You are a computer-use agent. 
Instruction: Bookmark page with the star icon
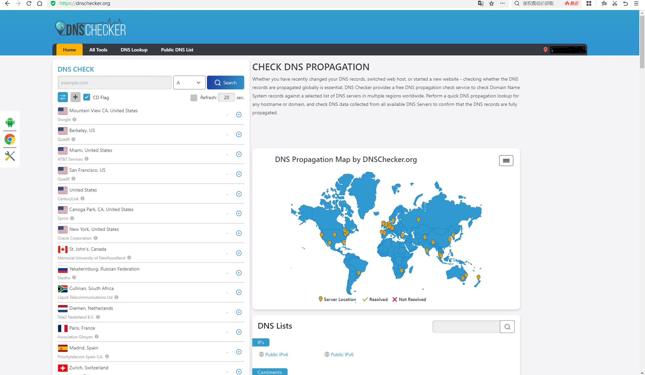pos(491,3)
